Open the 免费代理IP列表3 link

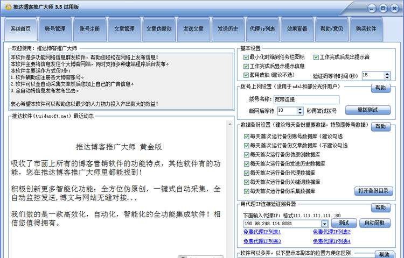[x=262, y=241]
